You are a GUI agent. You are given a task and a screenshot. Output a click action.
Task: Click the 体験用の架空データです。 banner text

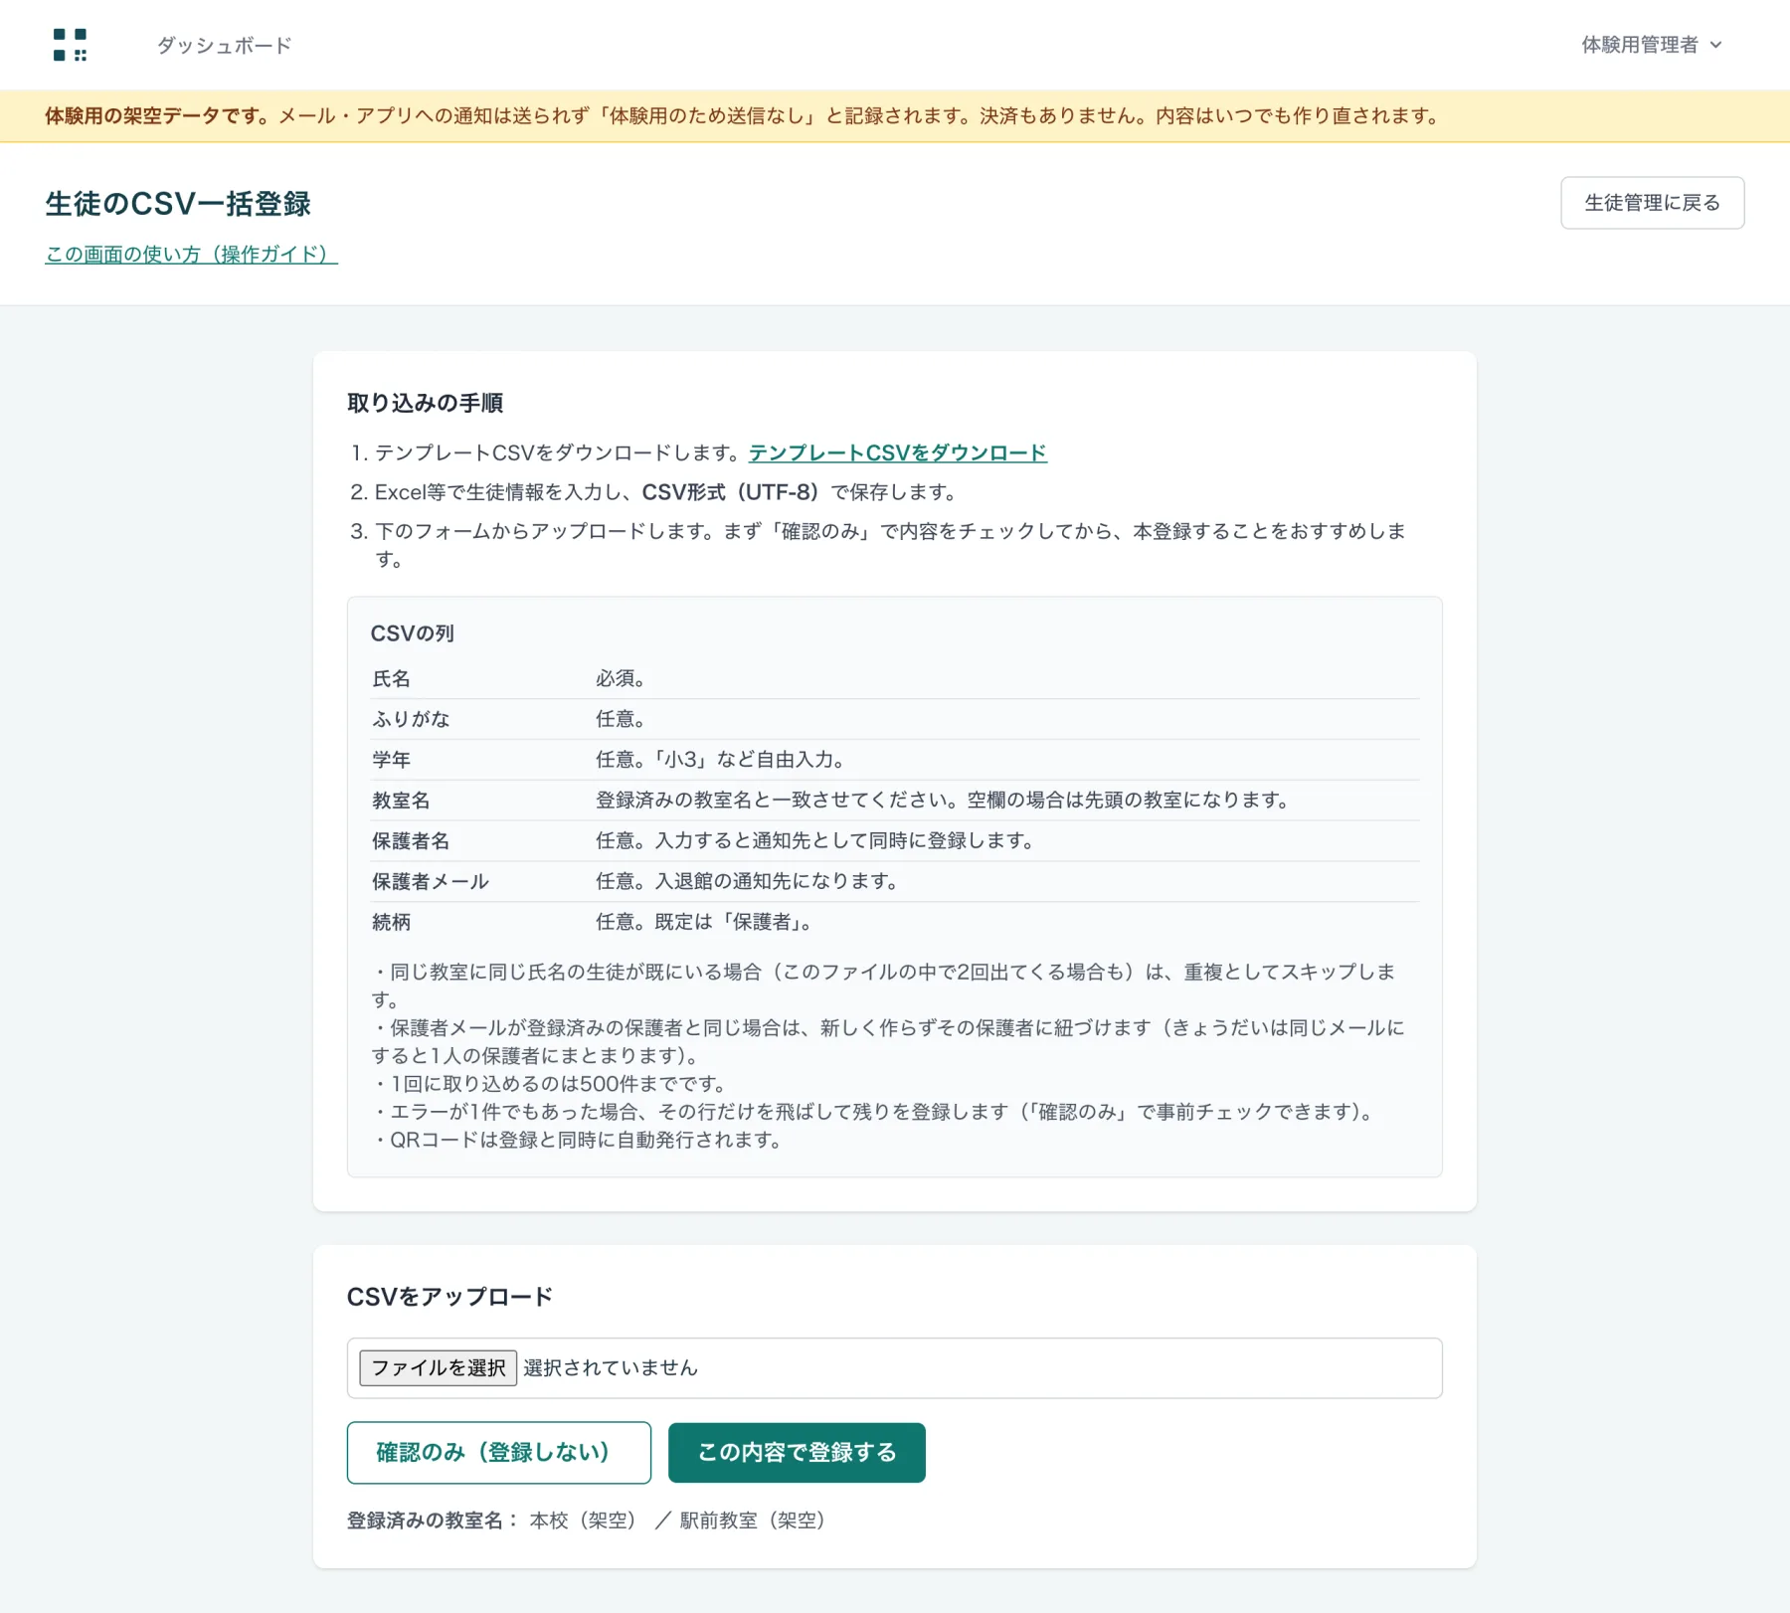pyautogui.click(x=157, y=116)
